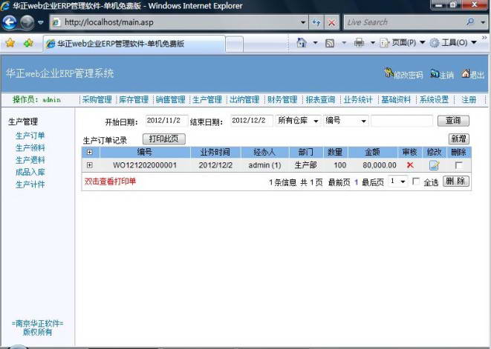Open the 采购管理 menu
Viewport: 491px width, 349px height.
coord(97,100)
